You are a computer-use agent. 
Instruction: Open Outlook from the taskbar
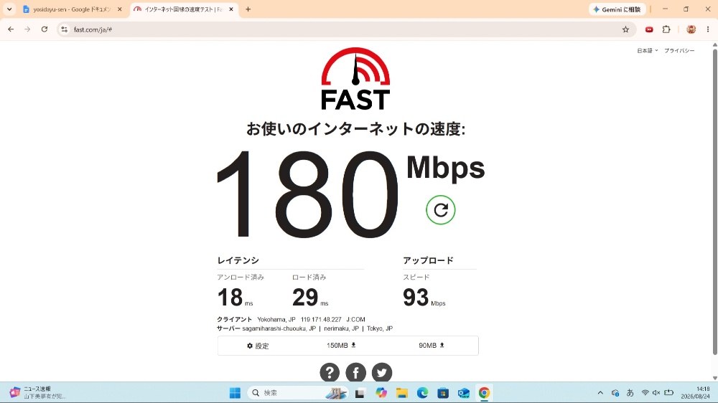coord(463,393)
